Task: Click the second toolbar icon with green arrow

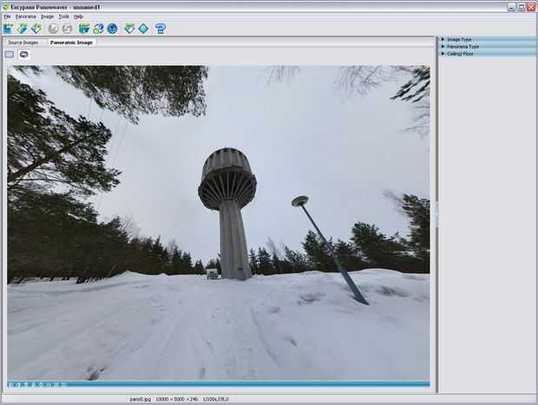Action: pyautogui.click(x=22, y=29)
